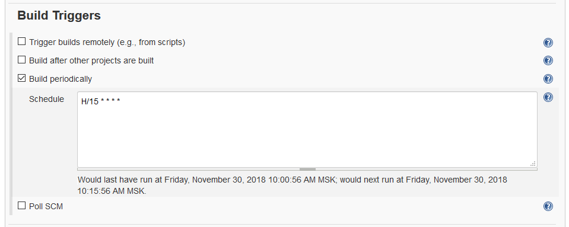The height and width of the screenshot is (227, 569).
Task: Click the Schedule field help icon
Action: [548, 97]
